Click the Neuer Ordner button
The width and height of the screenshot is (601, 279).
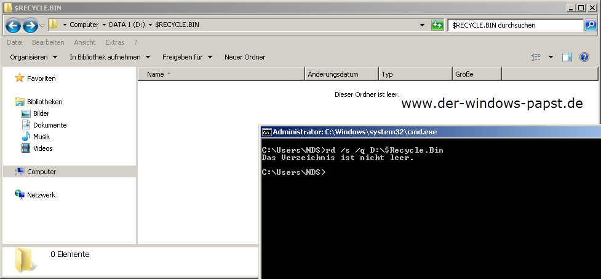(x=245, y=57)
